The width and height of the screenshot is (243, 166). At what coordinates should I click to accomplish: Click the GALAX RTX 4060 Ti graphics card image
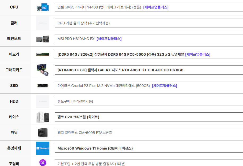coord(43,70)
